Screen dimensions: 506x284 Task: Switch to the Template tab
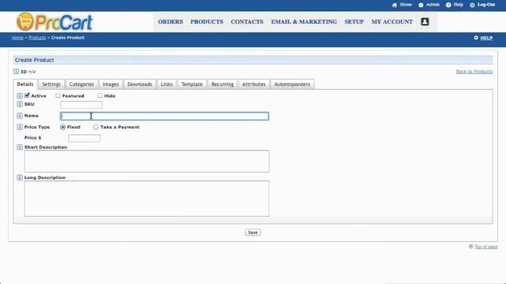(x=192, y=84)
